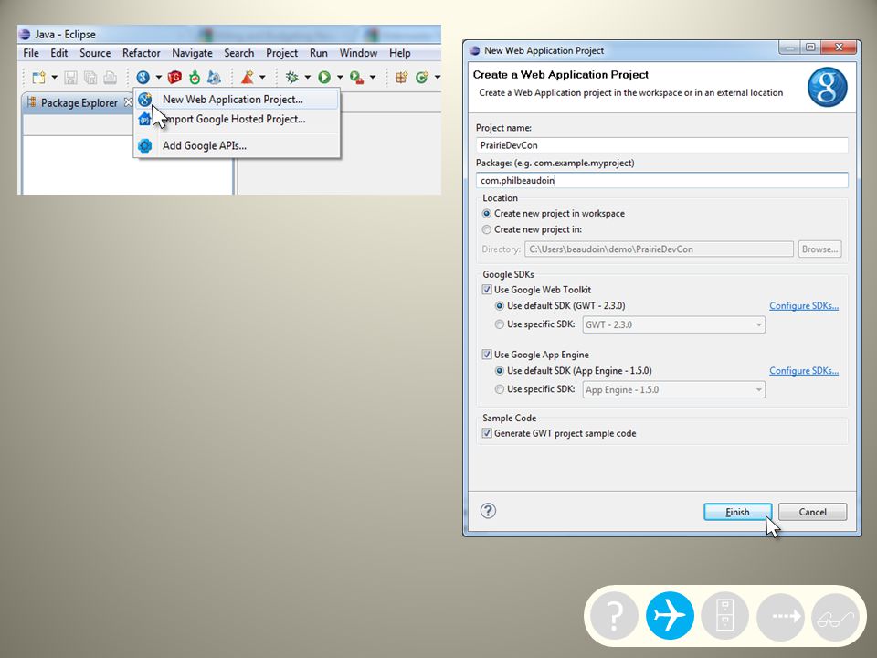Open the Help menu

point(399,53)
